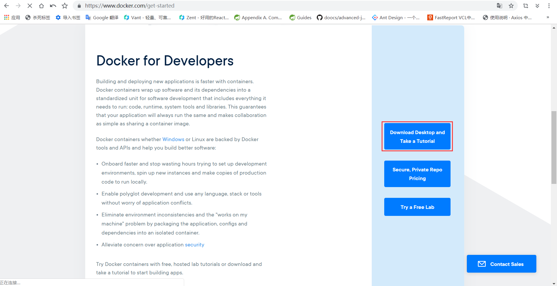
Task: Click the star icon next to undo arrow
Action: [x=65, y=6]
